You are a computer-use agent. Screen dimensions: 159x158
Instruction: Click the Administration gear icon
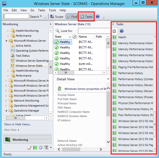[41, 148]
